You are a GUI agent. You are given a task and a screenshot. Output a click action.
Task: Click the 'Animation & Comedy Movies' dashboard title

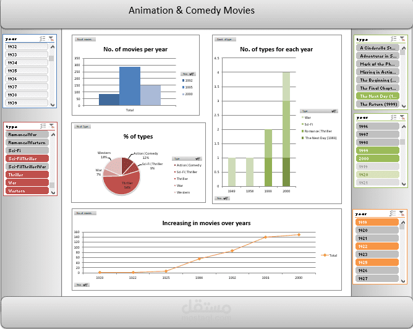click(192, 11)
